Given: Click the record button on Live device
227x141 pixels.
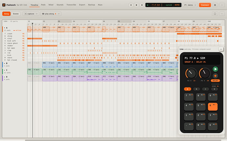Looking at the screenshot, I should coord(215,76).
